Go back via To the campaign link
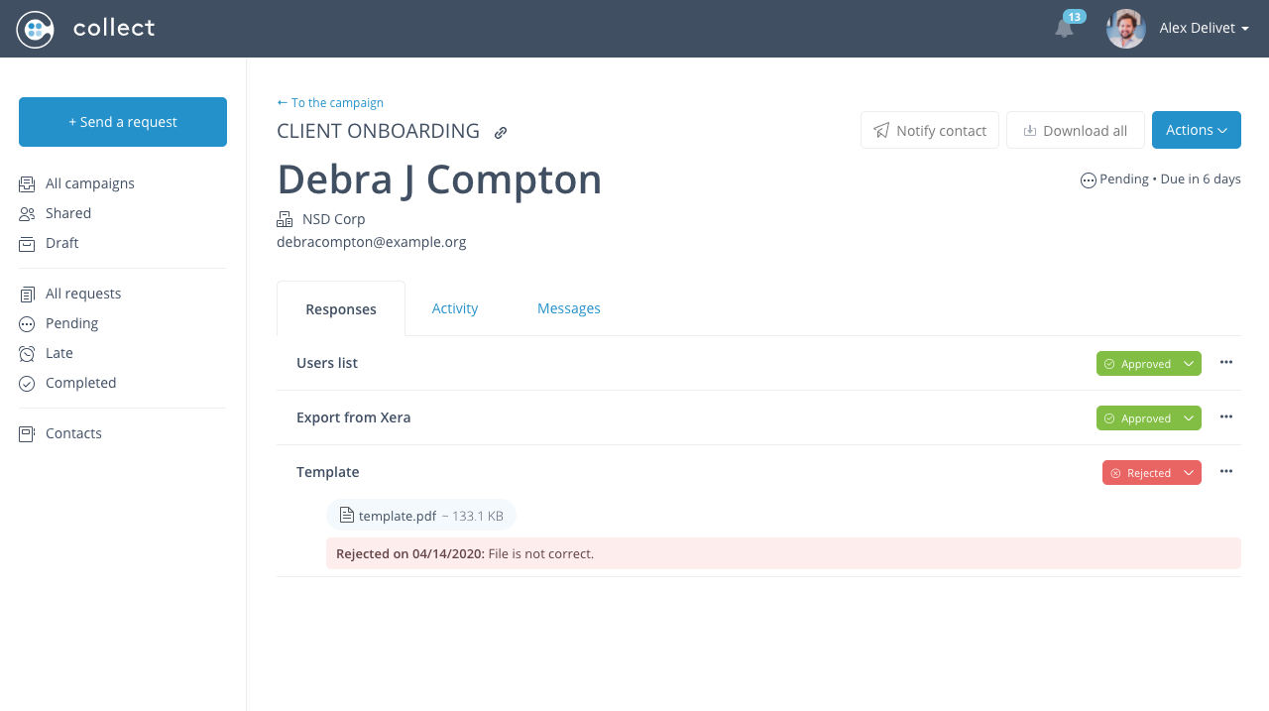This screenshot has width=1269, height=711. (x=330, y=102)
